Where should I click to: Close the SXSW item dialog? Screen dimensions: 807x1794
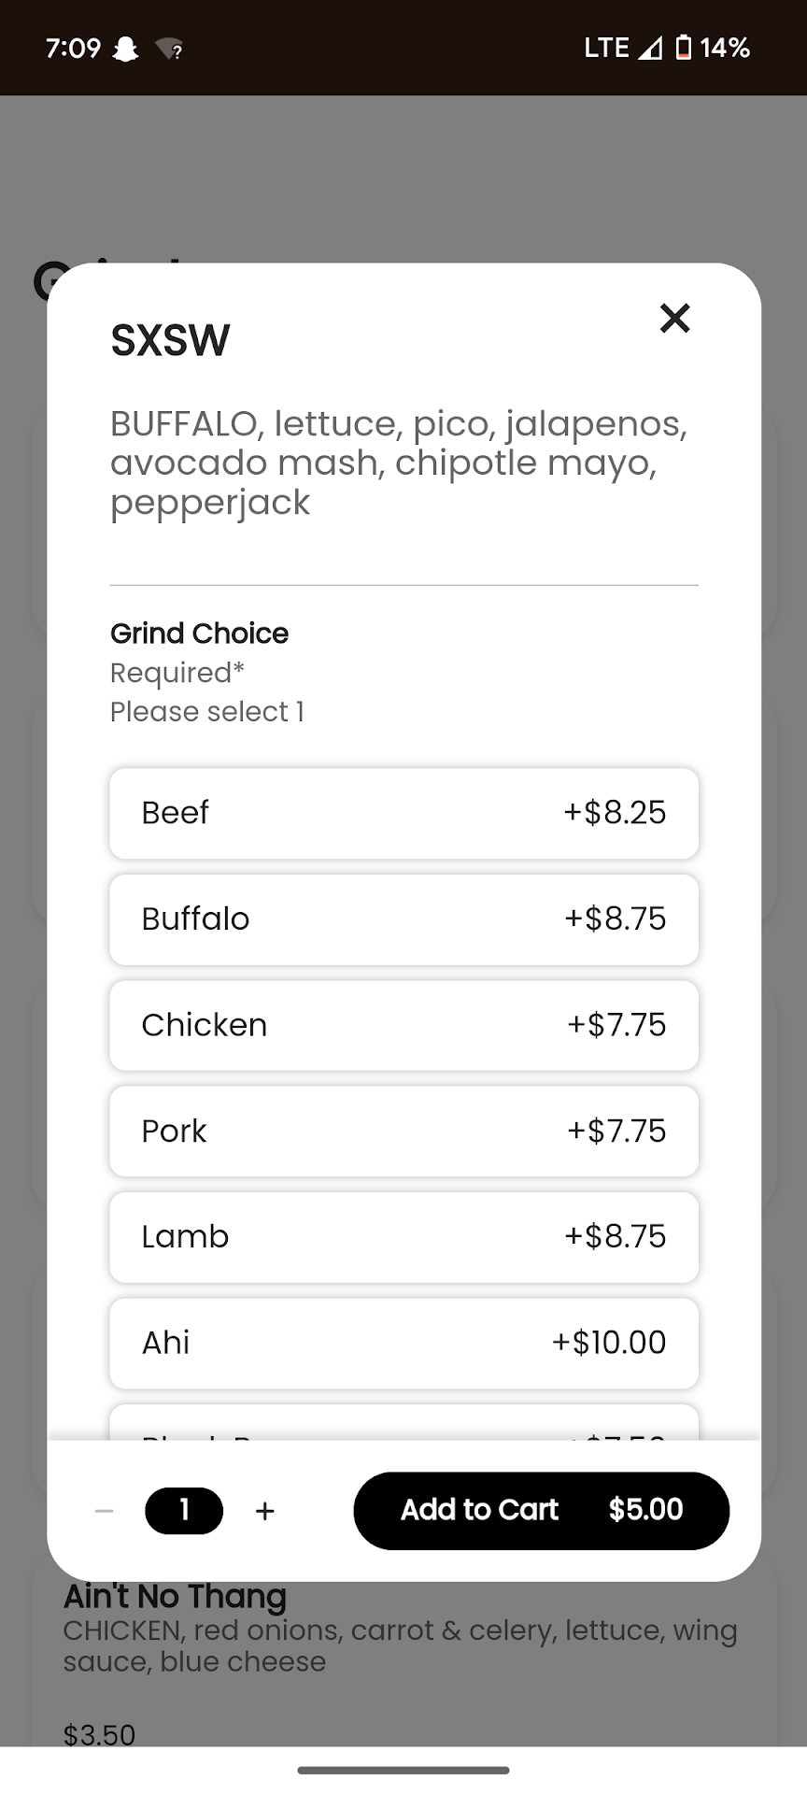674,319
